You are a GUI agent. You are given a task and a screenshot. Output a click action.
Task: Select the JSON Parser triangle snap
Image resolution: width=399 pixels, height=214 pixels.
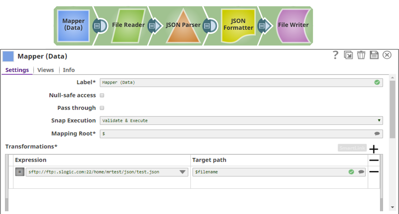[x=183, y=25]
